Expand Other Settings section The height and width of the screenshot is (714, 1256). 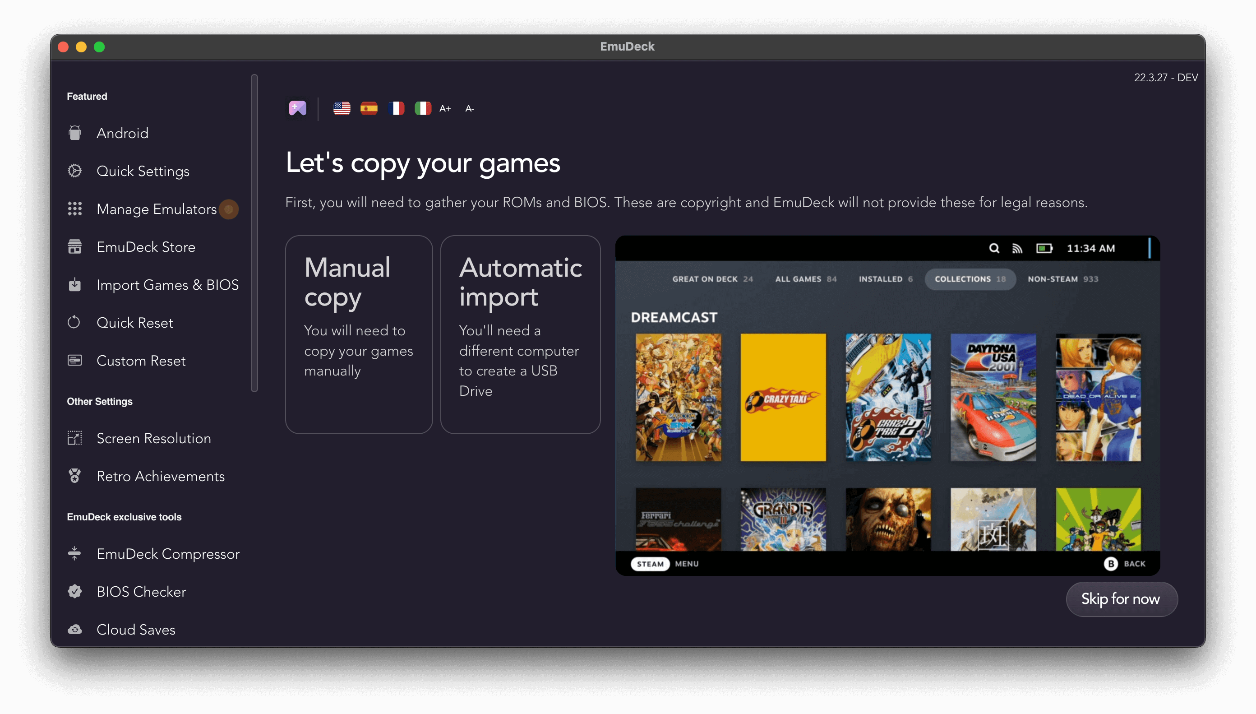[x=100, y=401]
